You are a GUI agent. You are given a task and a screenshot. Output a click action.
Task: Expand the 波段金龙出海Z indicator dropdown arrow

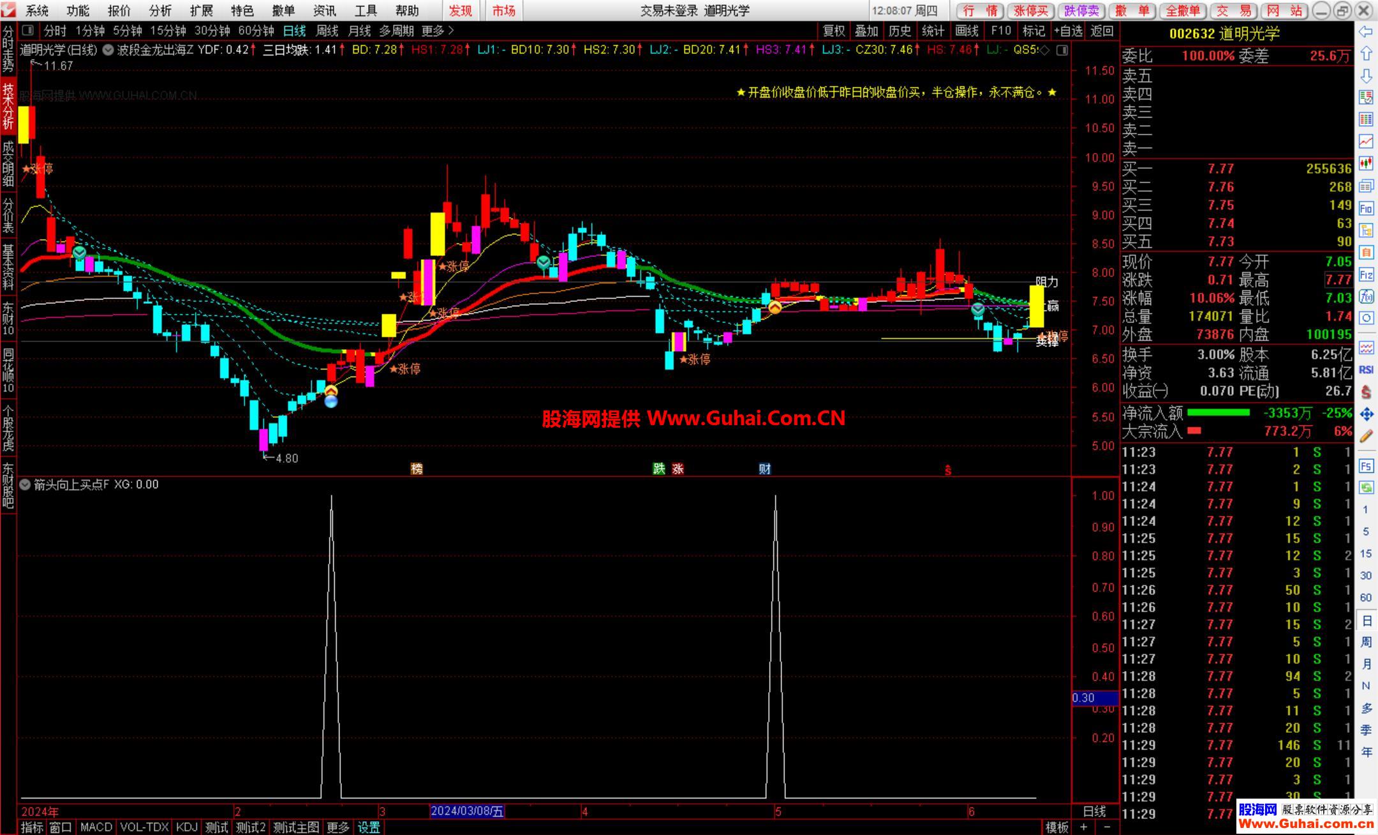(x=108, y=50)
